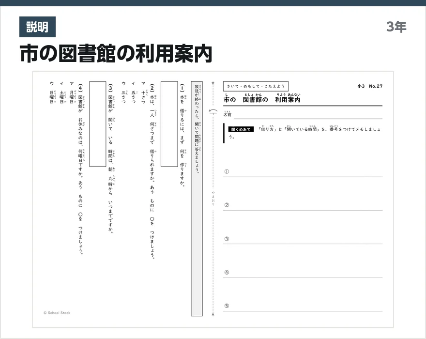Click the 説明 label badge

pyautogui.click(x=37, y=27)
